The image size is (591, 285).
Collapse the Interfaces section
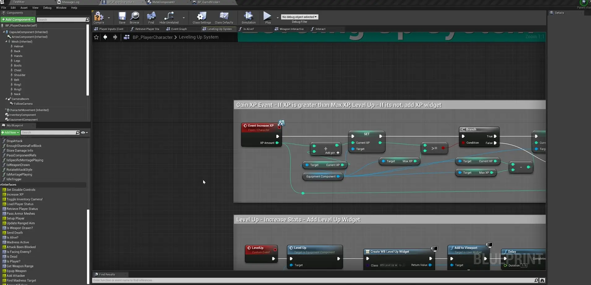pyautogui.click(x=1, y=185)
